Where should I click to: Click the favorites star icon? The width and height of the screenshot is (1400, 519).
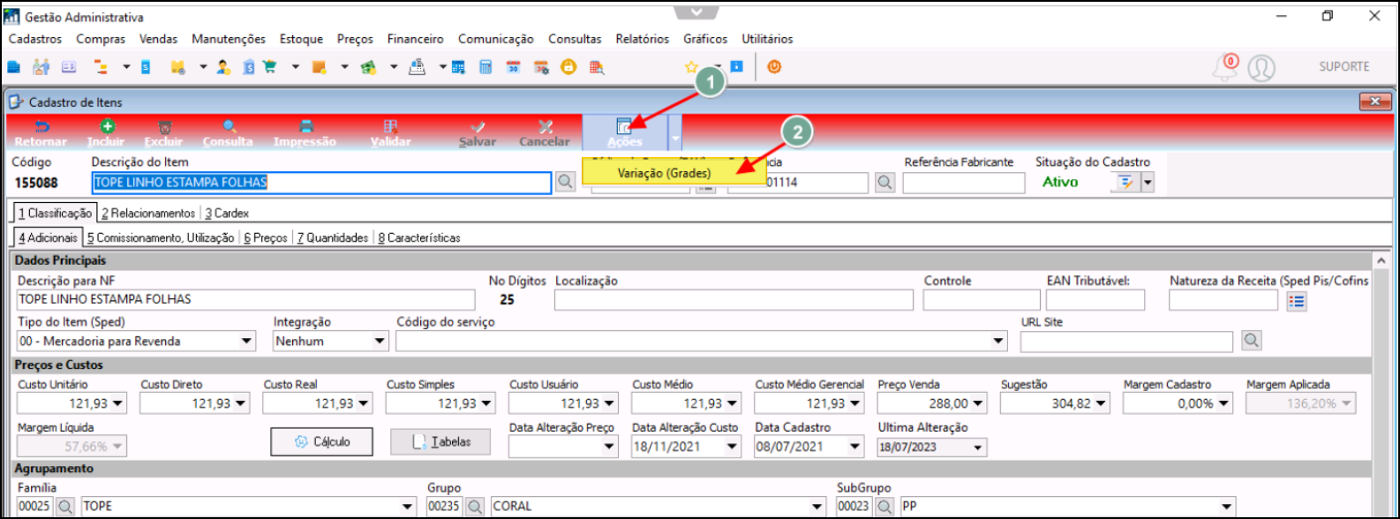pyautogui.click(x=691, y=66)
